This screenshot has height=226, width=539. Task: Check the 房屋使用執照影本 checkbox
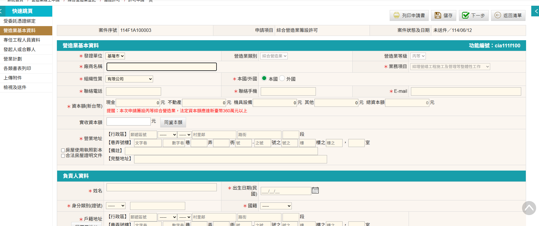click(x=63, y=150)
